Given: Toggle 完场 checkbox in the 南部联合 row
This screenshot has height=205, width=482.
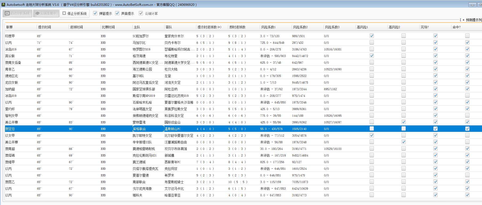Looking at the screenshot, I should point(436,182).
